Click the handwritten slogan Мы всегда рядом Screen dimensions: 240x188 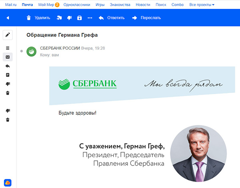point(184,85)
